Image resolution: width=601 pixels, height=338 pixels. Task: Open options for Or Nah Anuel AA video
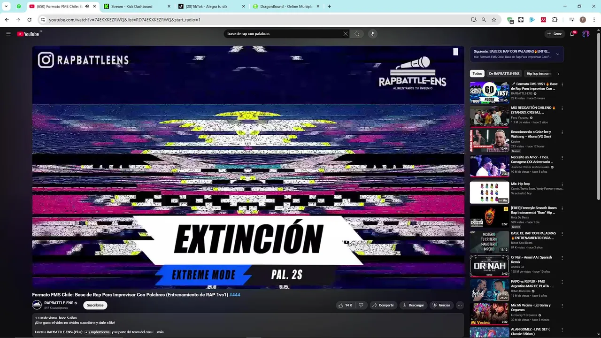(x=562, y=258)
